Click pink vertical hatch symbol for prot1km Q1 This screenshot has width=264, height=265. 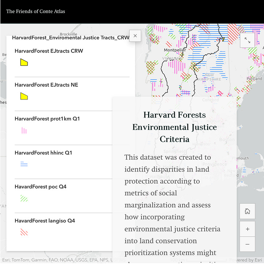pos(24,130)
